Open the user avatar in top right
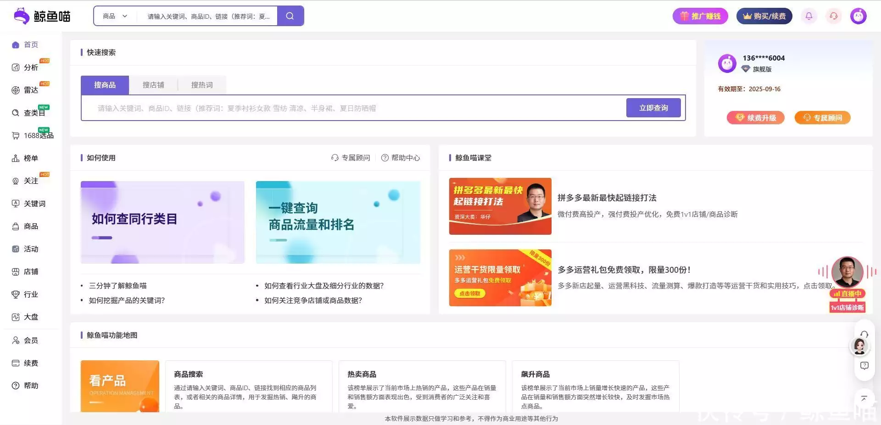The height and width of the screenshot is (425, 881). click(858, 16)
